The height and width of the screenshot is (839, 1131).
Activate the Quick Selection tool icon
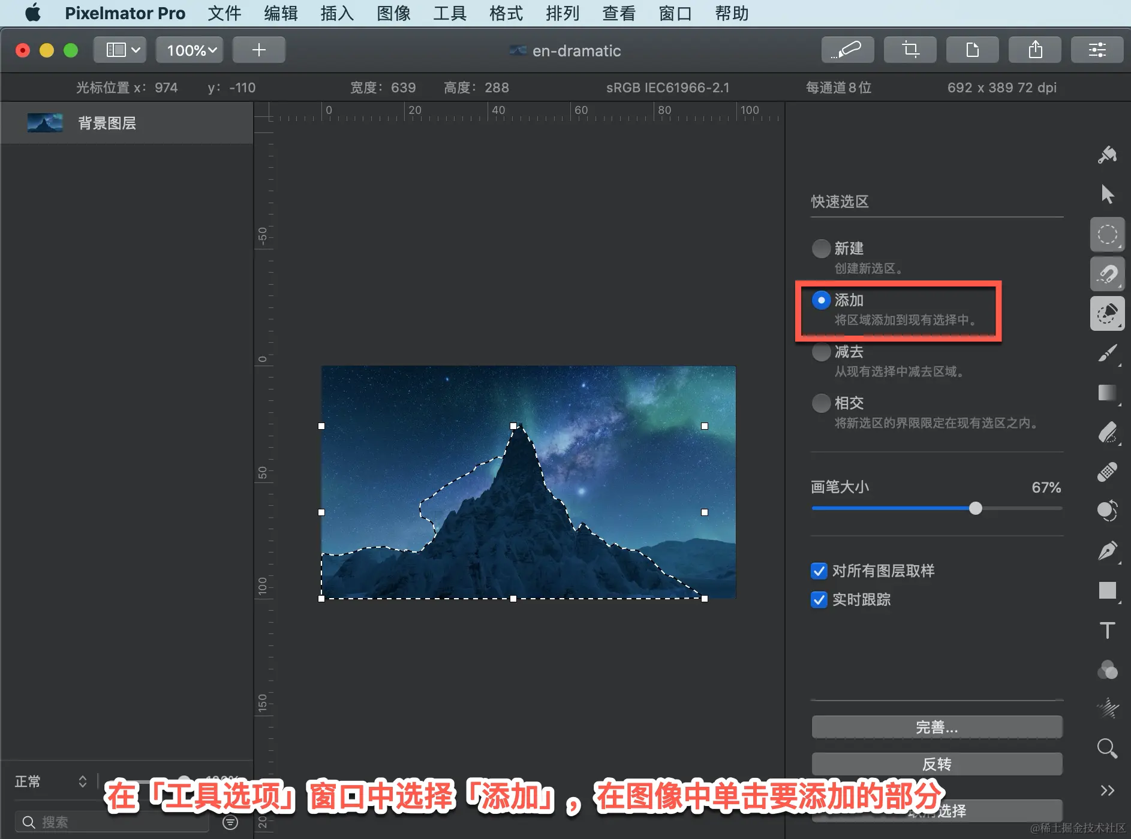click(1107, 313)
